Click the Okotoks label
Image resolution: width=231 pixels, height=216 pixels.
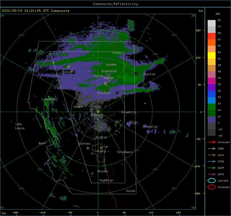[x=103, y=171]
